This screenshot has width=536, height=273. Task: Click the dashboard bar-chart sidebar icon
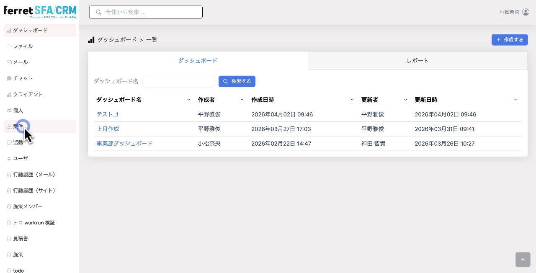click(x=9, y=31)
